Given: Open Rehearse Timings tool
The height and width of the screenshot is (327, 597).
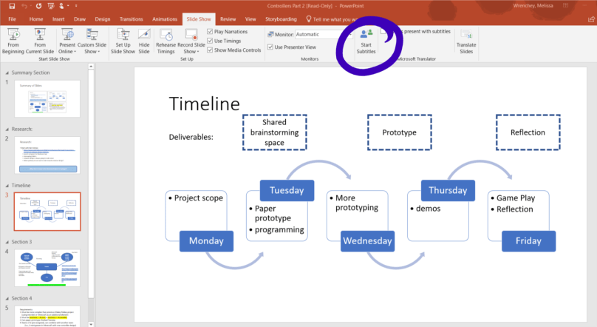Looking at the screenshot, I should tap(166, 41).
